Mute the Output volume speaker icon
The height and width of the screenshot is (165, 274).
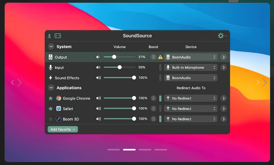click(x=98, y=57)
